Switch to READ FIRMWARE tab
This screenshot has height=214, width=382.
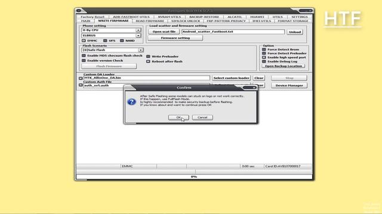[x=150, y=21]
